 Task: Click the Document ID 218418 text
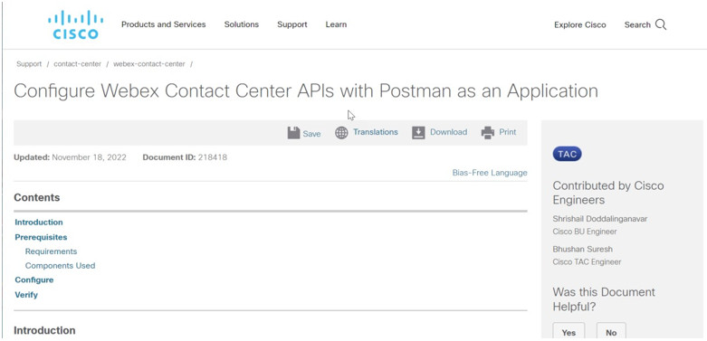click(185, 157)
